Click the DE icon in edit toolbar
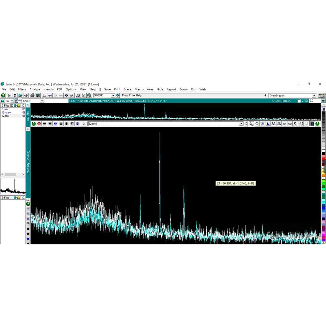Viewport: 326px width, 326px height. [x=279, y=124]
